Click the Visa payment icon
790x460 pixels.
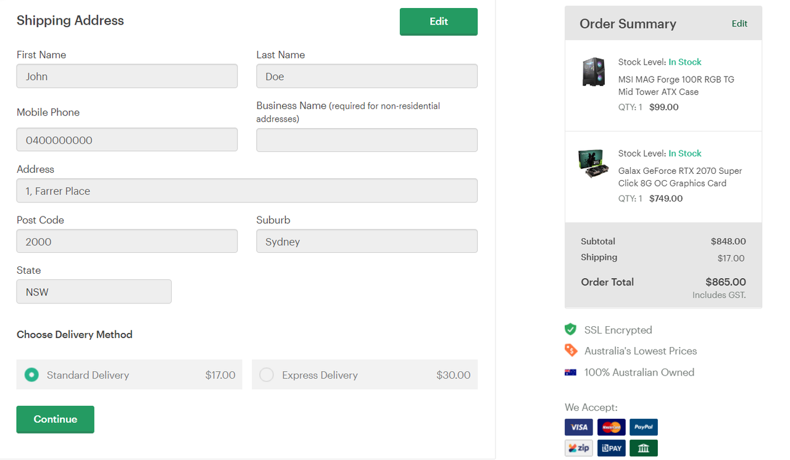coord(578,427)
